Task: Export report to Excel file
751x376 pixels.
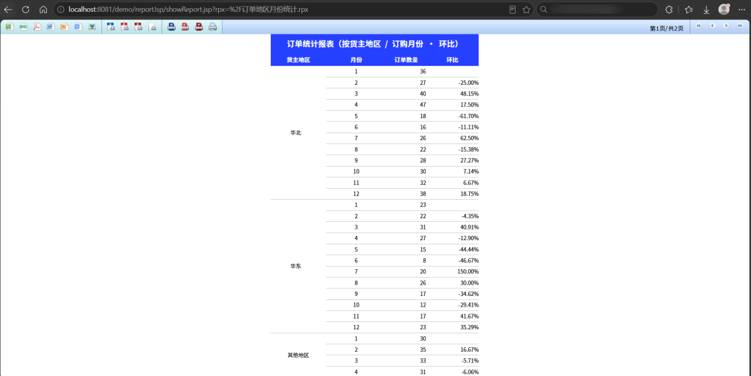Action: pos(9,27)
